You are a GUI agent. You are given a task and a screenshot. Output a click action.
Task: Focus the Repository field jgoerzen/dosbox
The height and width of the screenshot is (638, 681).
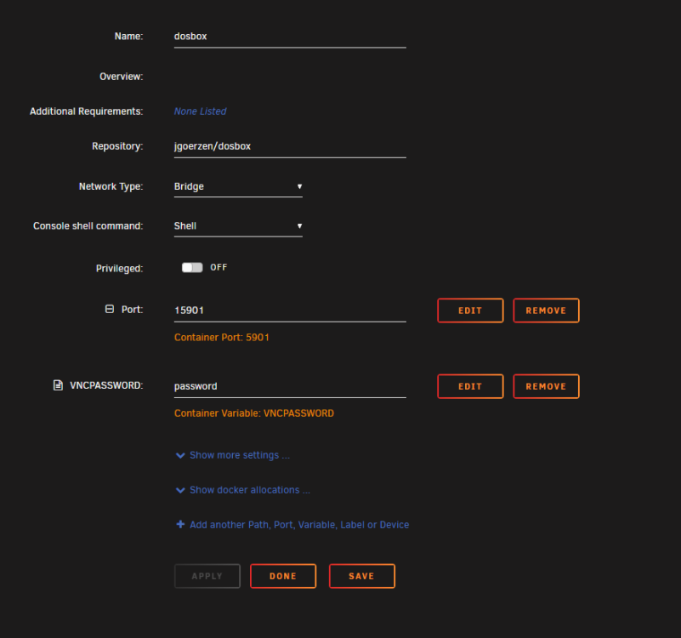point(290,146)
